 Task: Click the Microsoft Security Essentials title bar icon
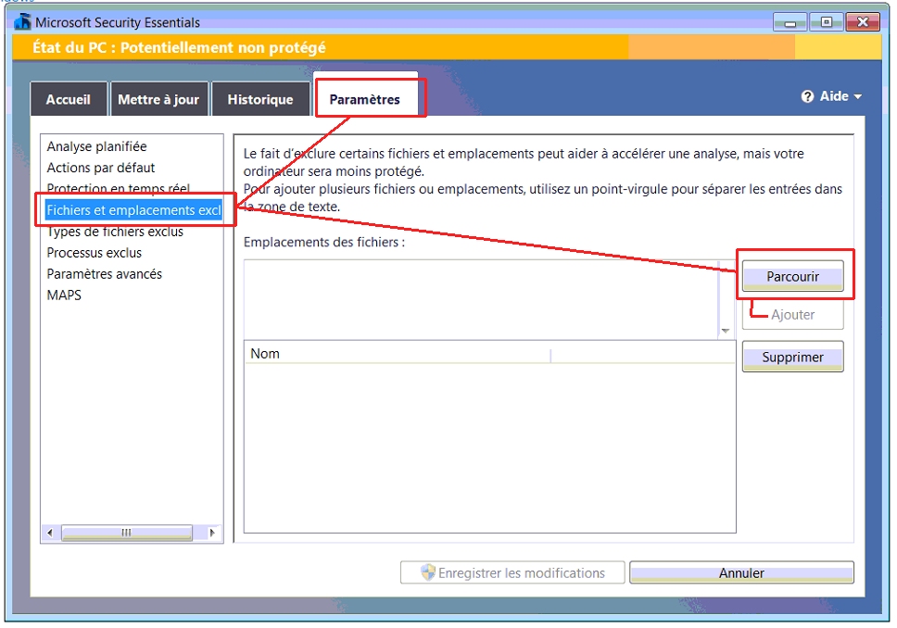(x=23, y=21)
